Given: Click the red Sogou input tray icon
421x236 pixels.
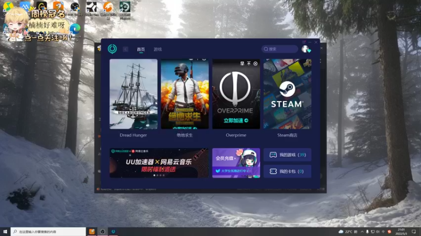Looking at the screenshot, I should [389, 231].
